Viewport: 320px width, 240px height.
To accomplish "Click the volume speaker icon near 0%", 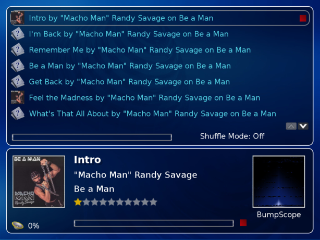I will pyautogui.click(x=18, y=225).
